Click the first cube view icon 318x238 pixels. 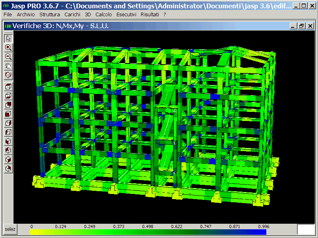pos(8,86)
